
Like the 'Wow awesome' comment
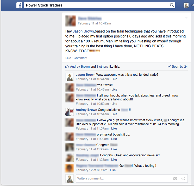[114, 79]
